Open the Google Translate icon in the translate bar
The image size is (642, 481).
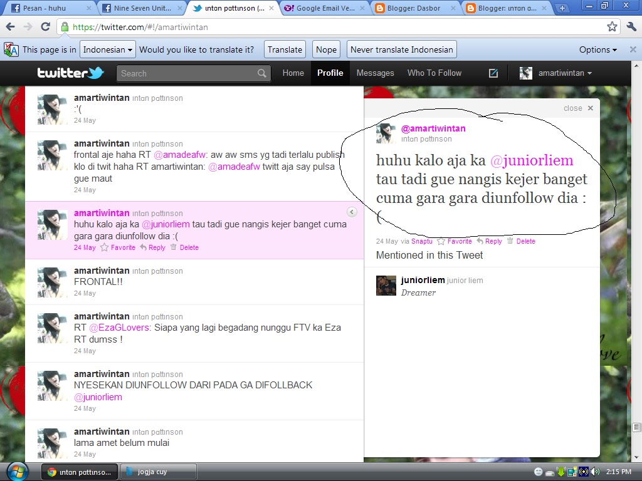11,49
